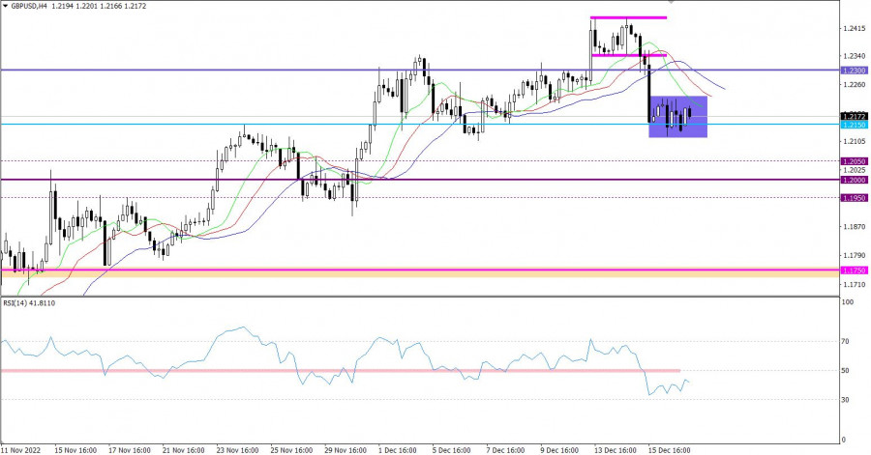871x455 pixels.
Task: Click the black current price label 1.2172
Action: click(x=853, y=116)
